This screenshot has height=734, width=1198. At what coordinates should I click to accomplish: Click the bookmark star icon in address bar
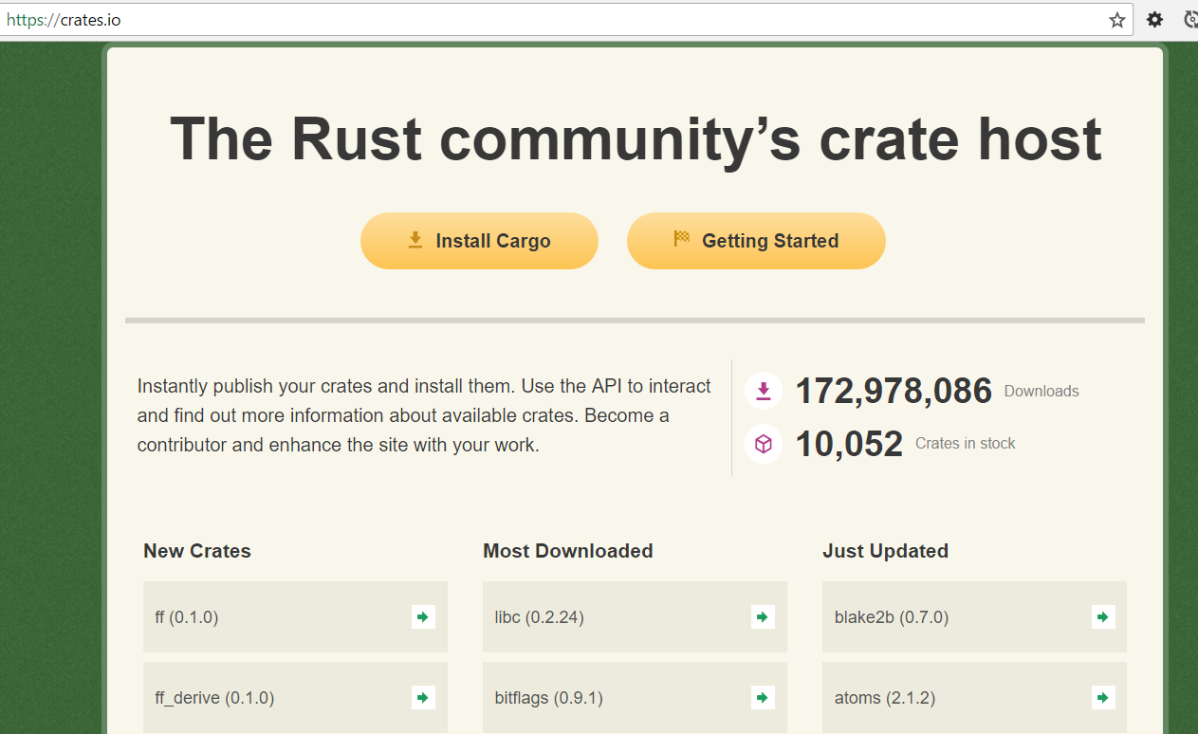(1117, 20)
